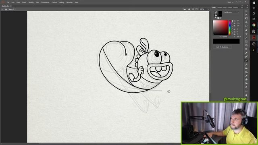This screenshot has width=258, height=145.
Task: Select the highlighted Brush tool
Action: (x=246, y=60)
